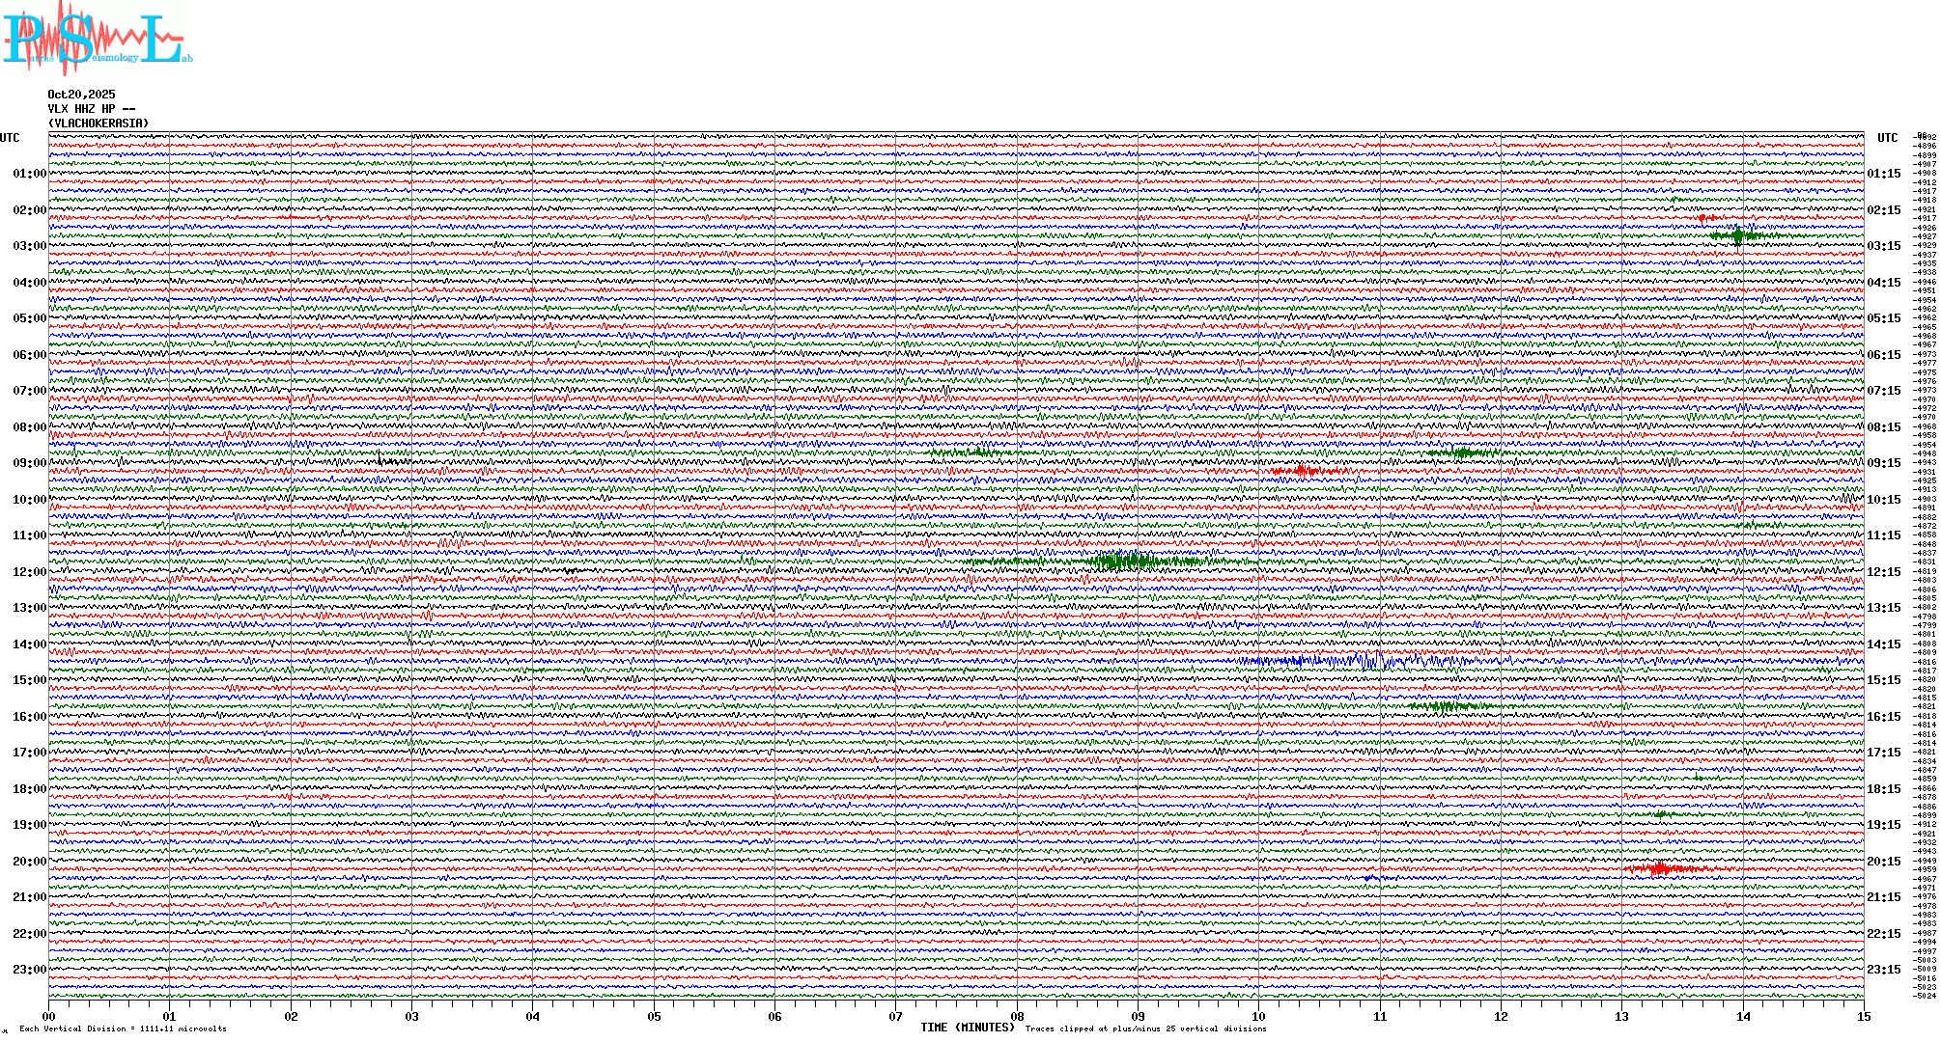Screen dimensions: 1941x1042
Task: Click the PSL seismology lab logo
Action: click(95, 39)
